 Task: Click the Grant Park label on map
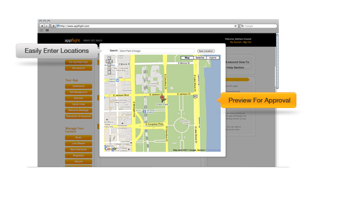point(162,104)
